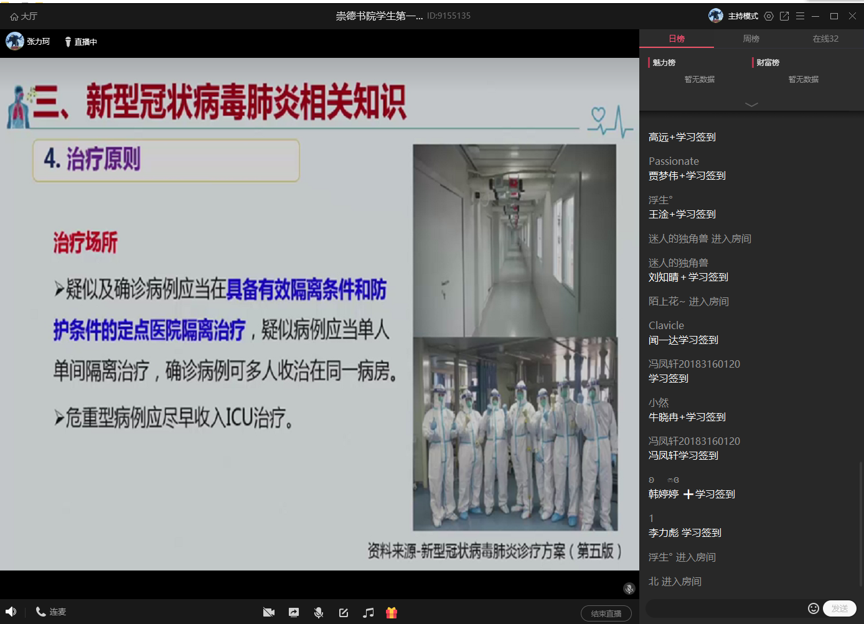Click the 结束直播 end broadcast button
Viewport: 864px width, 624px height.
point(606,613)
